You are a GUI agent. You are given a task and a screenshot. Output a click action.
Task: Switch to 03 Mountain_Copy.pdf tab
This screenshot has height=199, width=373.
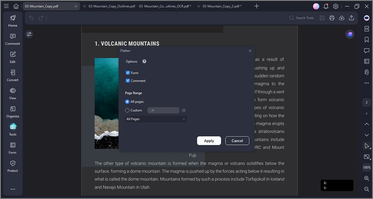[41, 6]
